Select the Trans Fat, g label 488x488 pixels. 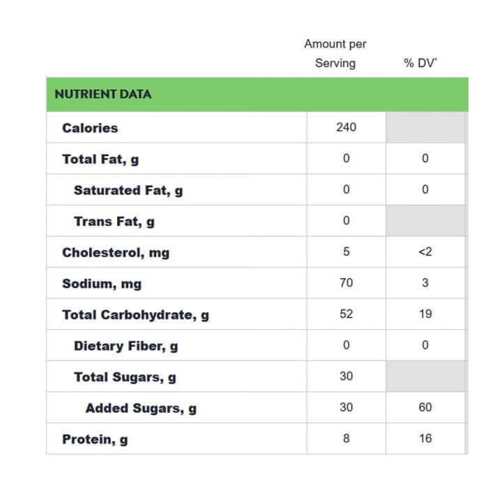tap(114, 222)
